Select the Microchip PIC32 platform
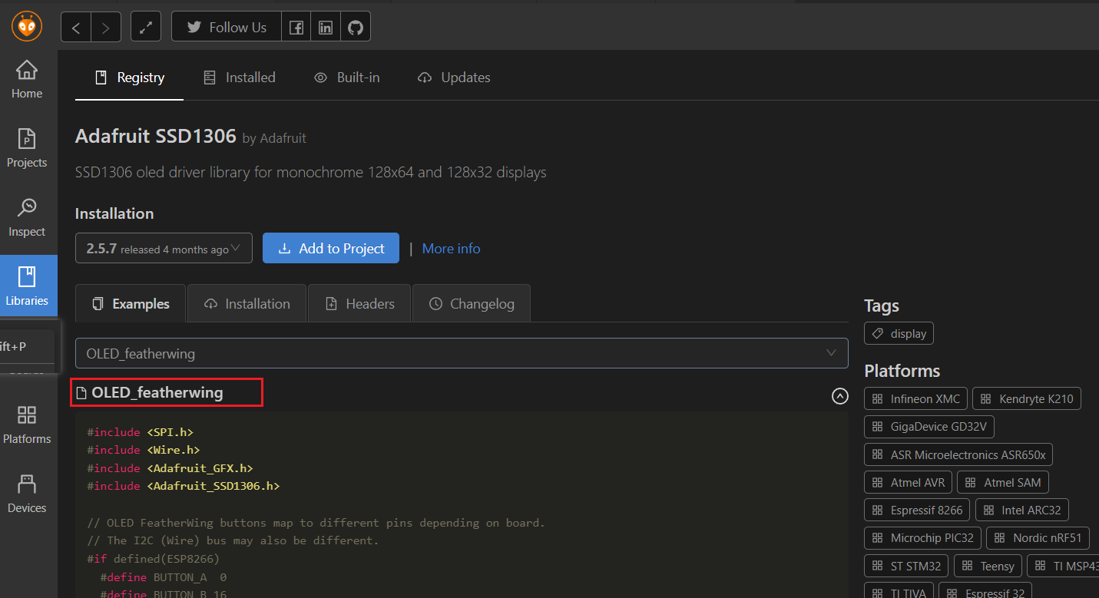 pyautogui.click(x=922, y=538)
